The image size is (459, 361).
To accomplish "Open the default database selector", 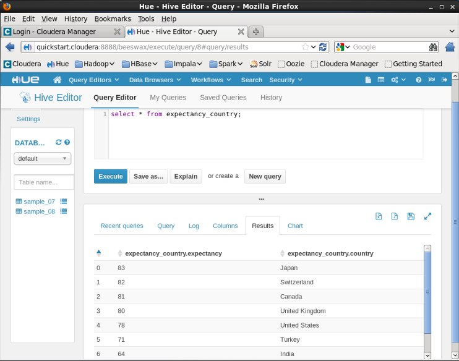I will (x=43, y=159).
